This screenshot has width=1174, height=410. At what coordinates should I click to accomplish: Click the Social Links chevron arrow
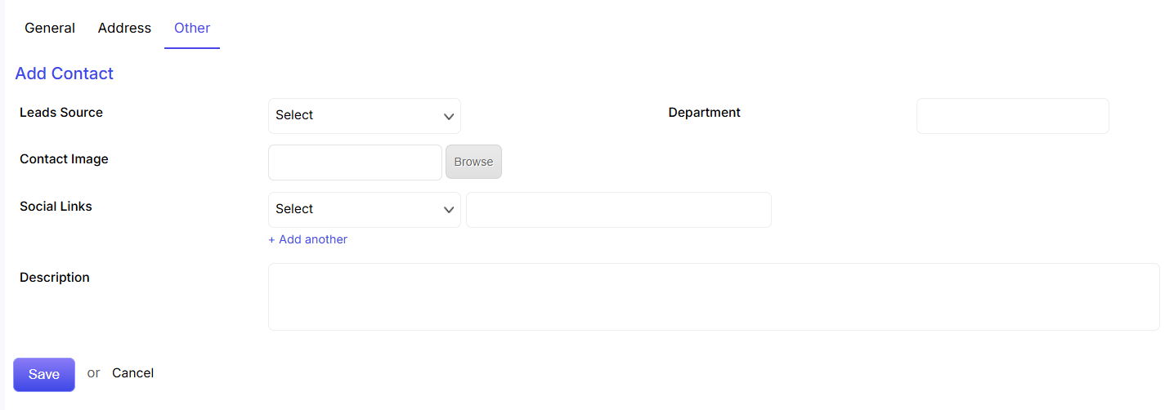click(449, 210)
